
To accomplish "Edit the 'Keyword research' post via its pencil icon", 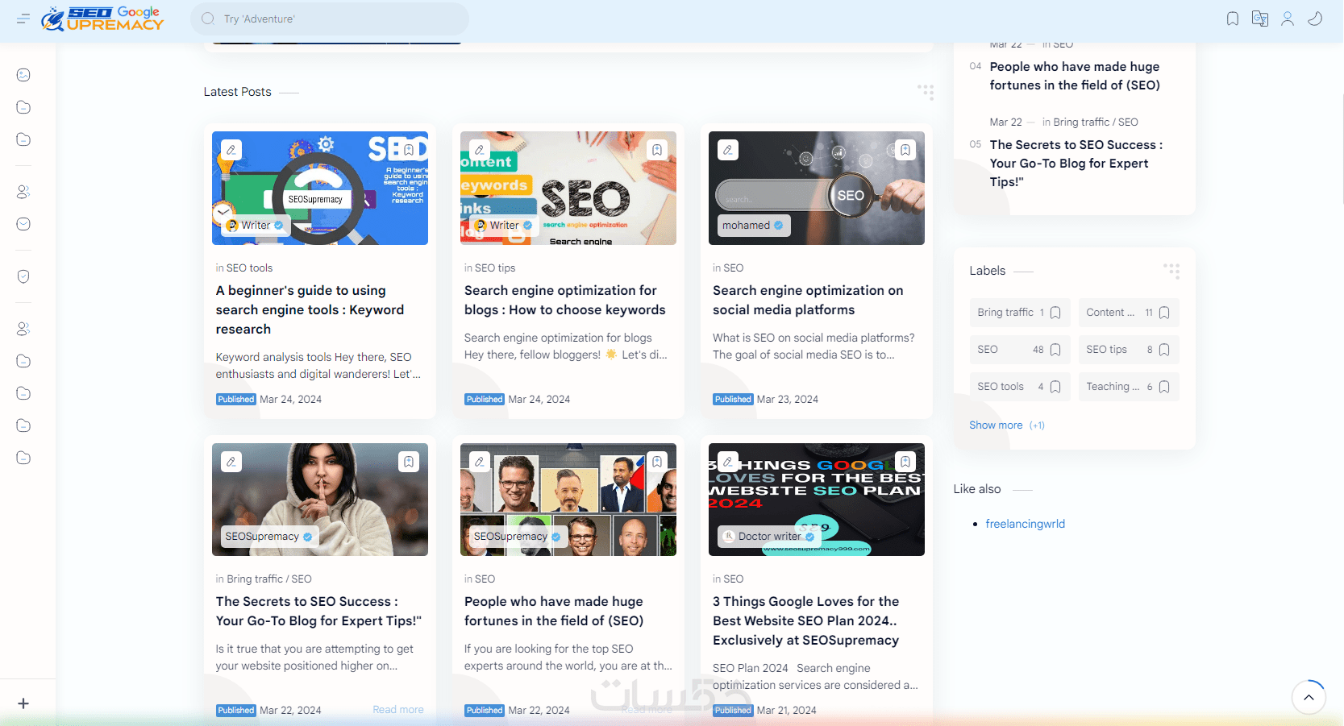I will [231, 150].
